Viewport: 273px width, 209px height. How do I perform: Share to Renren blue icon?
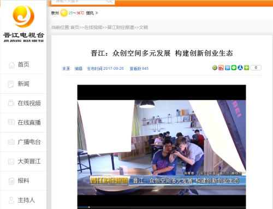point(240,68)
